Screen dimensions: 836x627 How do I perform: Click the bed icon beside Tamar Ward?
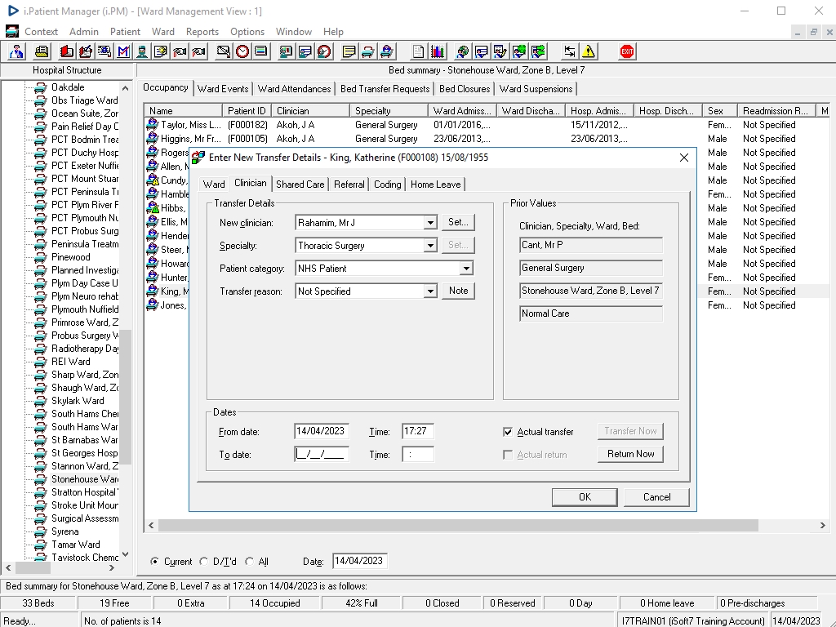41,545
